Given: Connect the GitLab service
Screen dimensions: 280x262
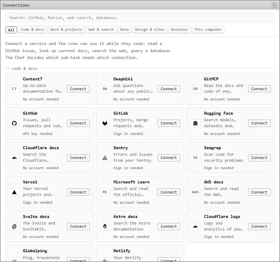Looking at the screenshot, I should coord(169,123).
